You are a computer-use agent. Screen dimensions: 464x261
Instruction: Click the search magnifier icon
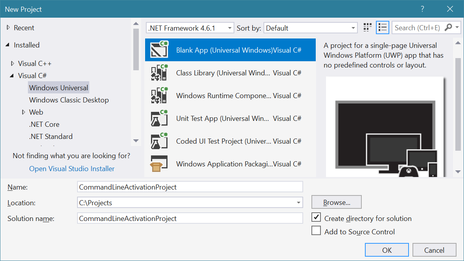(448, 27)
